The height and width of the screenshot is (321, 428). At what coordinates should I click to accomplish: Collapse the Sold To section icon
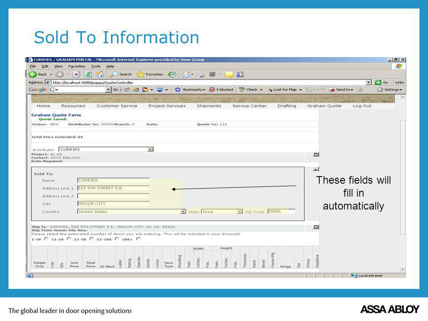pos(316,169)
